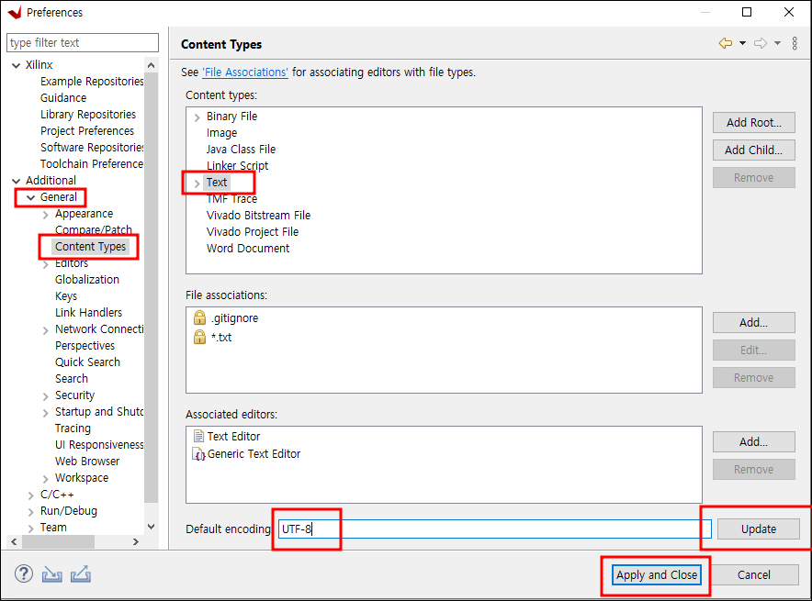812x601 pixels.
Task: Select Software Repositories in the tree
Action: click(x=92, y=148)
